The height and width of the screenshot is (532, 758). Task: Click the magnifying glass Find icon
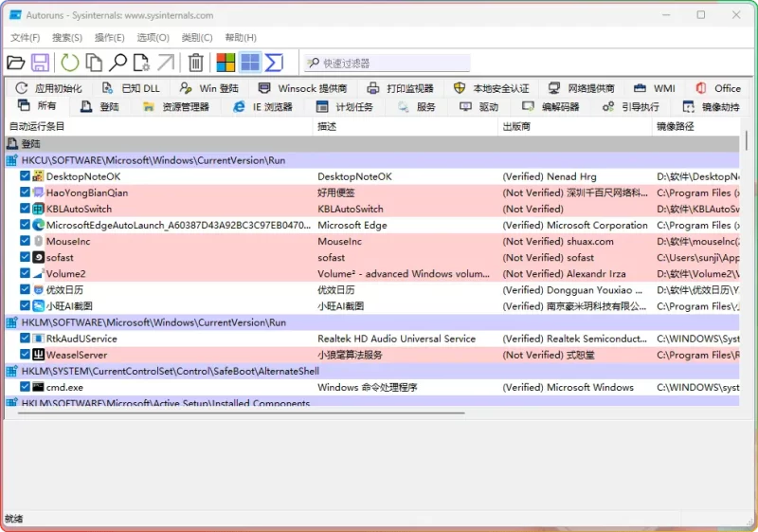(x=117, y=63)
